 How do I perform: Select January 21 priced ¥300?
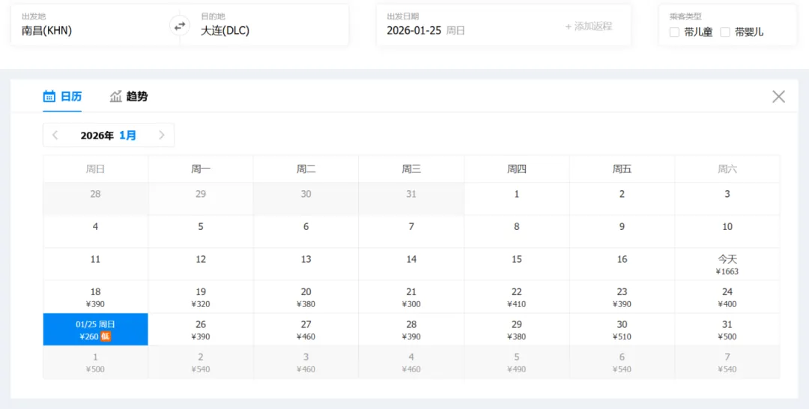411,297
